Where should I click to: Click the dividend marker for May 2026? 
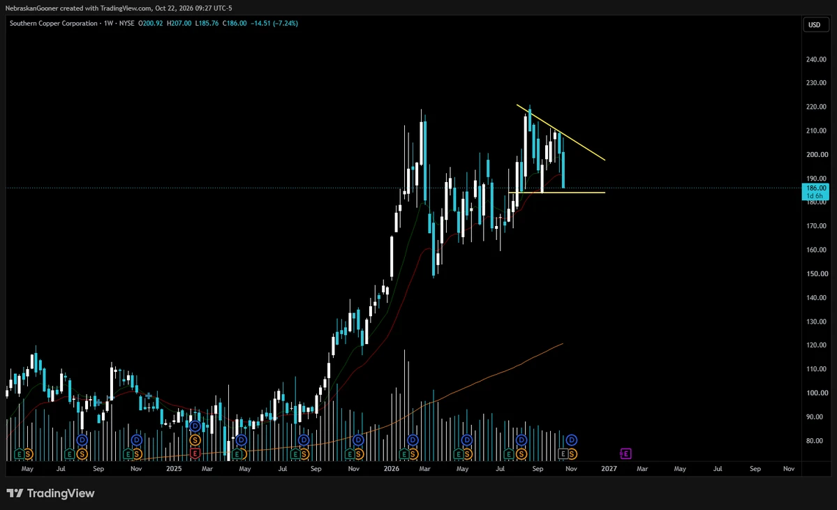[467, 440]
